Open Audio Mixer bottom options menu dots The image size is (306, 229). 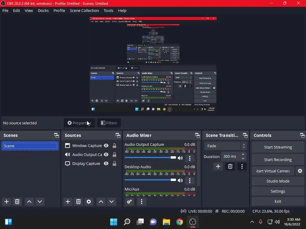[x=142, y=202]
